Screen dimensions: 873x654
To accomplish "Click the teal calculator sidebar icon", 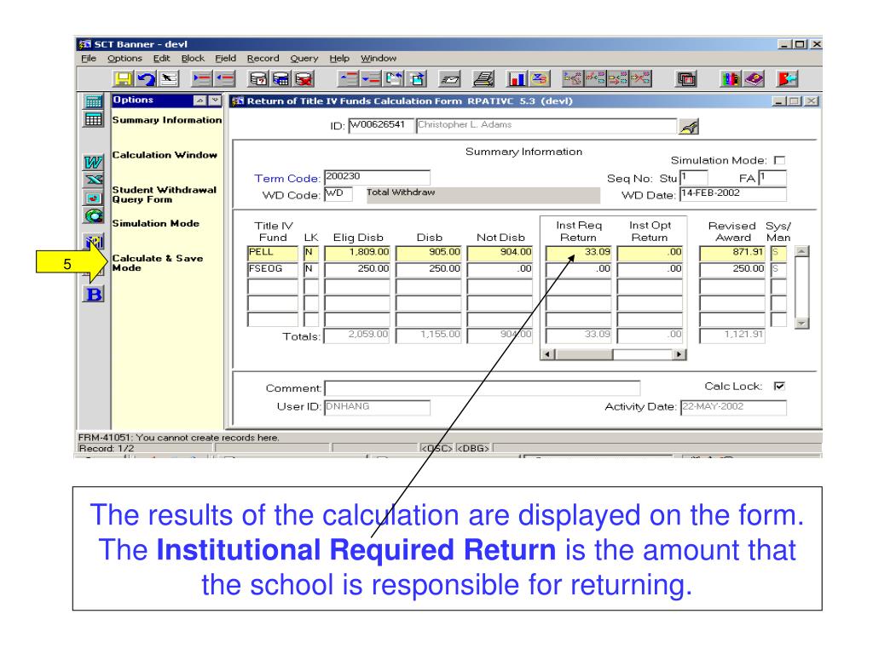I will pyautogui.click(x=94, y=101).
